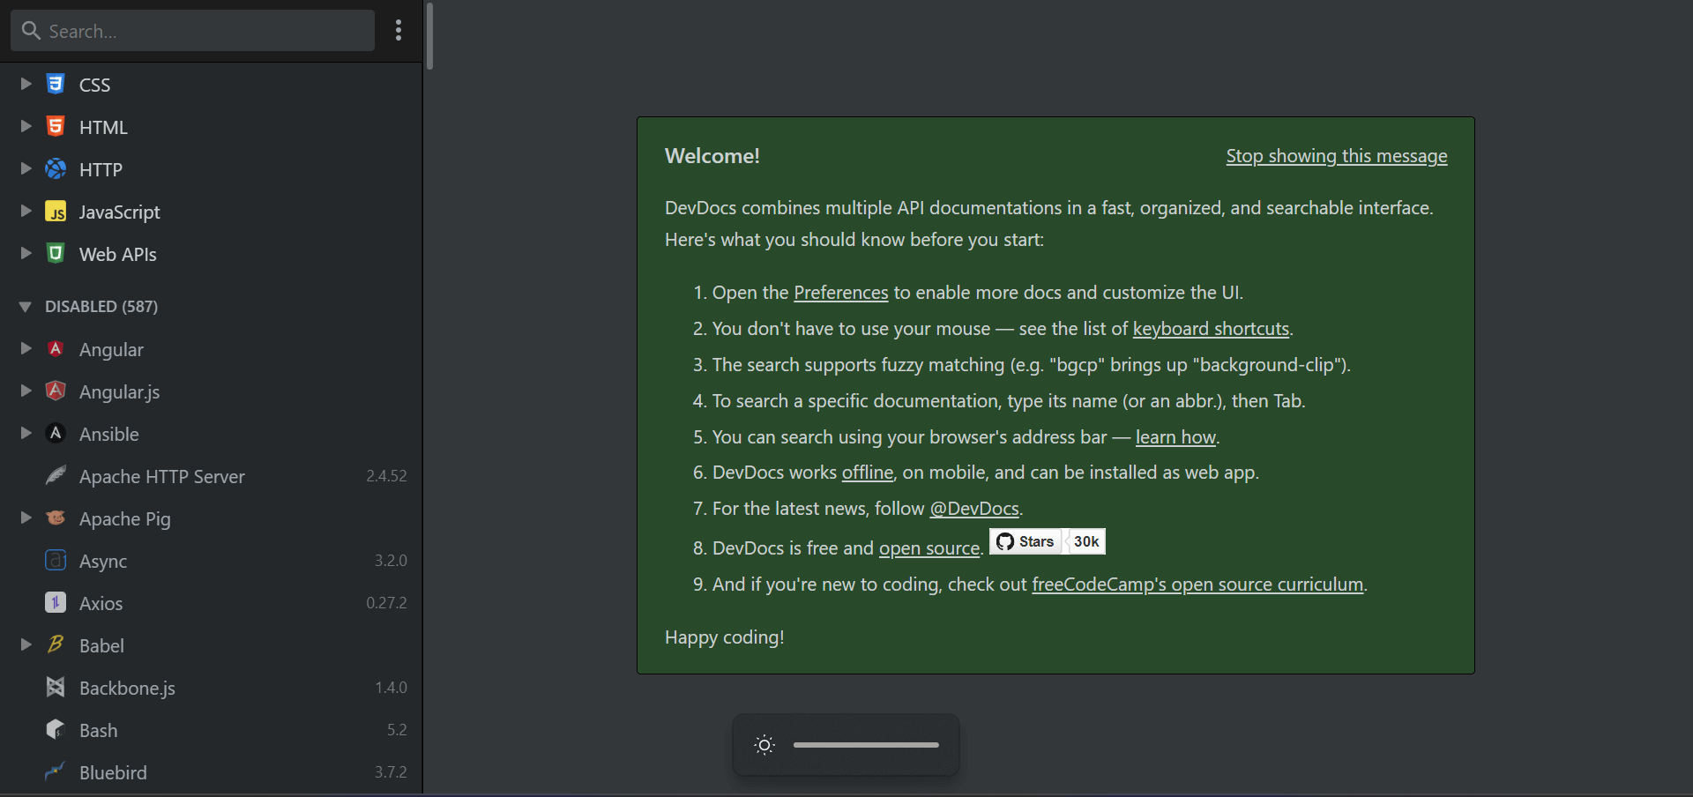Click the Angular logo icon
Image resolution: width=1693 pixels, height=797 pixels.
click(x=56, y=349)
